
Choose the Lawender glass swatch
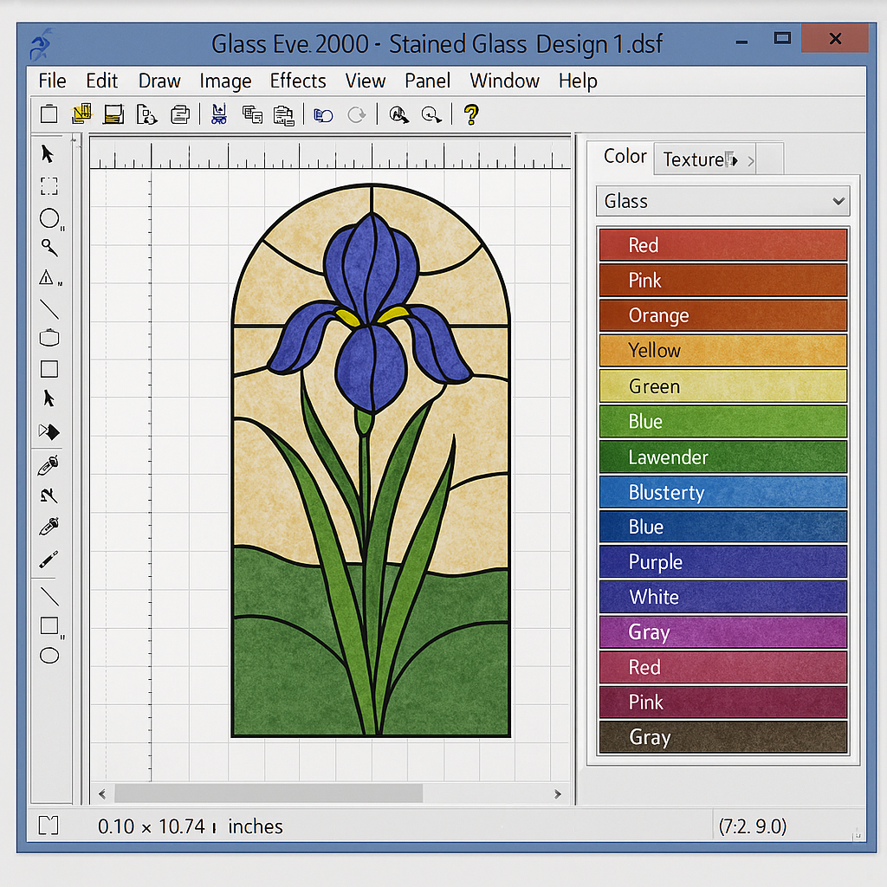pyautogui.click(x=722, y=456)
